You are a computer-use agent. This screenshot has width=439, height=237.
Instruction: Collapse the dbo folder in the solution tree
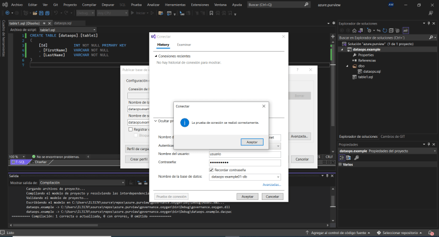347,66
